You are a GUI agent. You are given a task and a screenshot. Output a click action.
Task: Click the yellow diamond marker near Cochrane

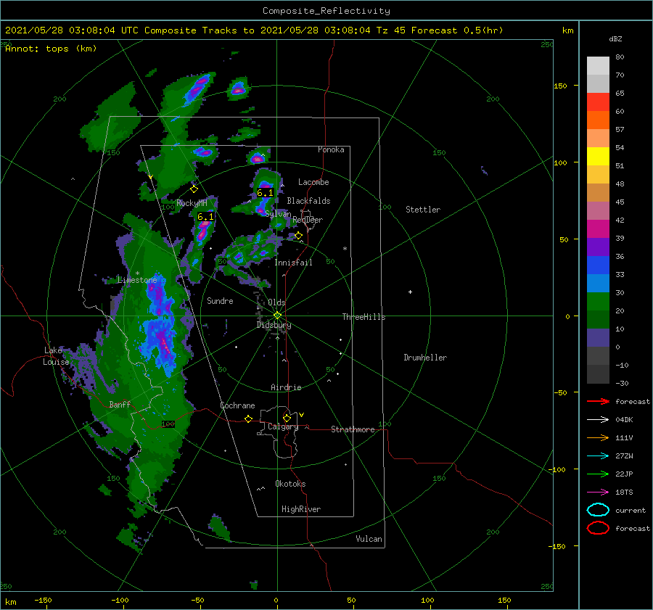click(x=248, y=419)
